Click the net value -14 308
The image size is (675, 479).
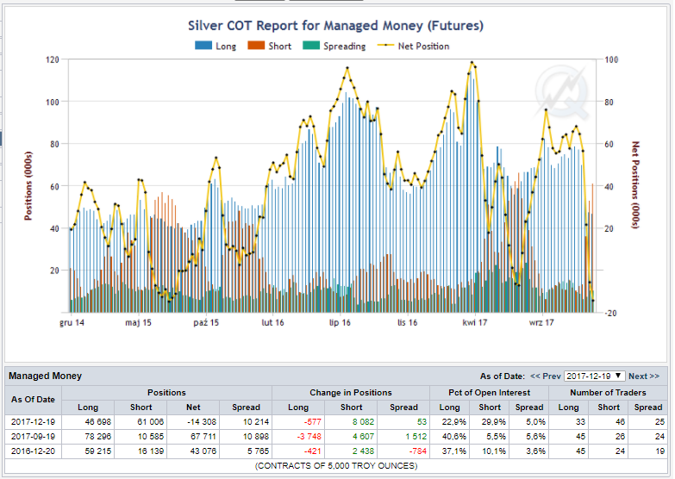[202, 422]
